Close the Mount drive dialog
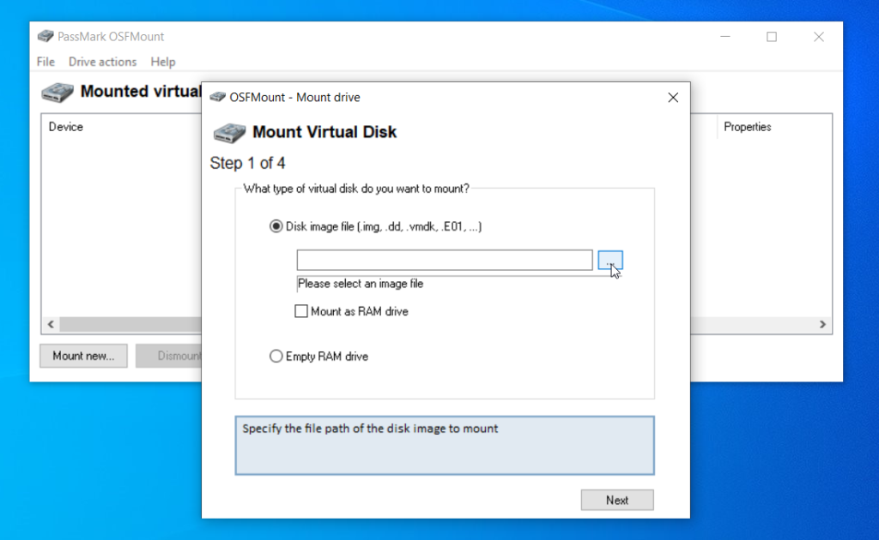This screenshot has width=879, height=540. (673, 98)
